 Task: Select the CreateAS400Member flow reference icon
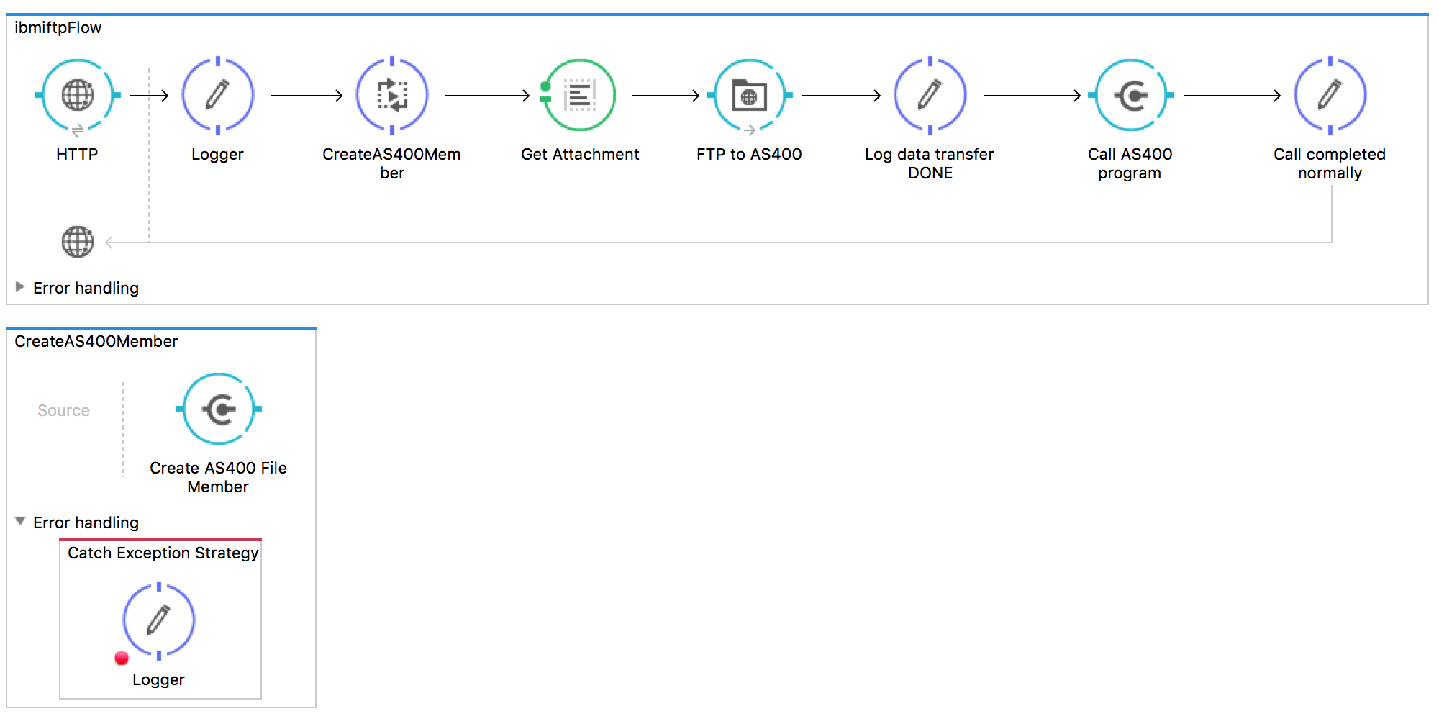click(392, 95)
